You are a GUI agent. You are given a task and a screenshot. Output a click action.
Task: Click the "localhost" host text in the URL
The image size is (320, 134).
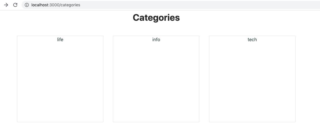coord(40,5)
